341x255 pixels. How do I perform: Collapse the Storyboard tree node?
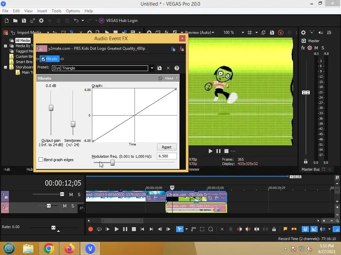tap(5, 67)
